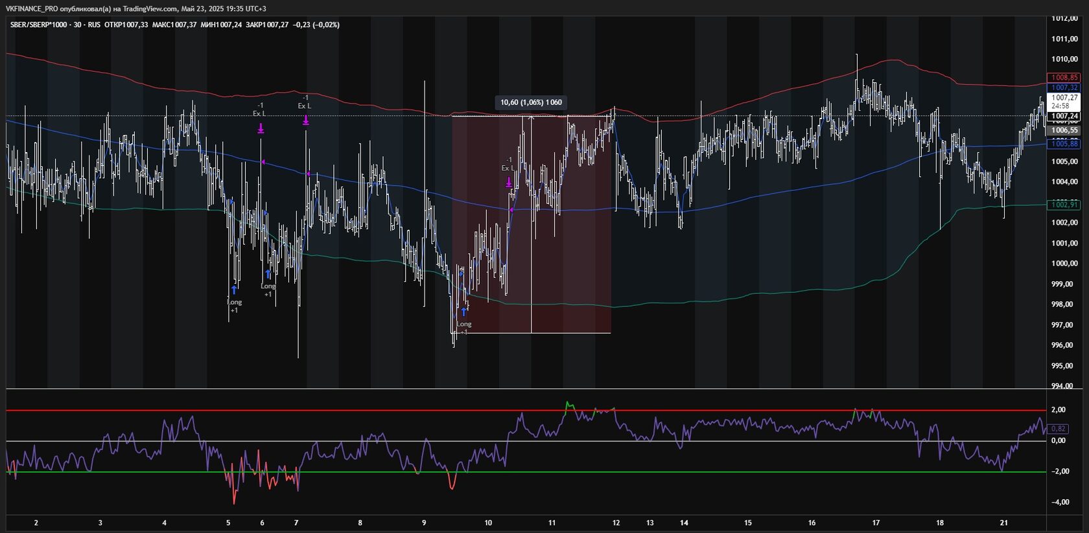Screen dimensions: 1089x533
Task: Click date label 13 on time axis
Action: coord(650,523)
